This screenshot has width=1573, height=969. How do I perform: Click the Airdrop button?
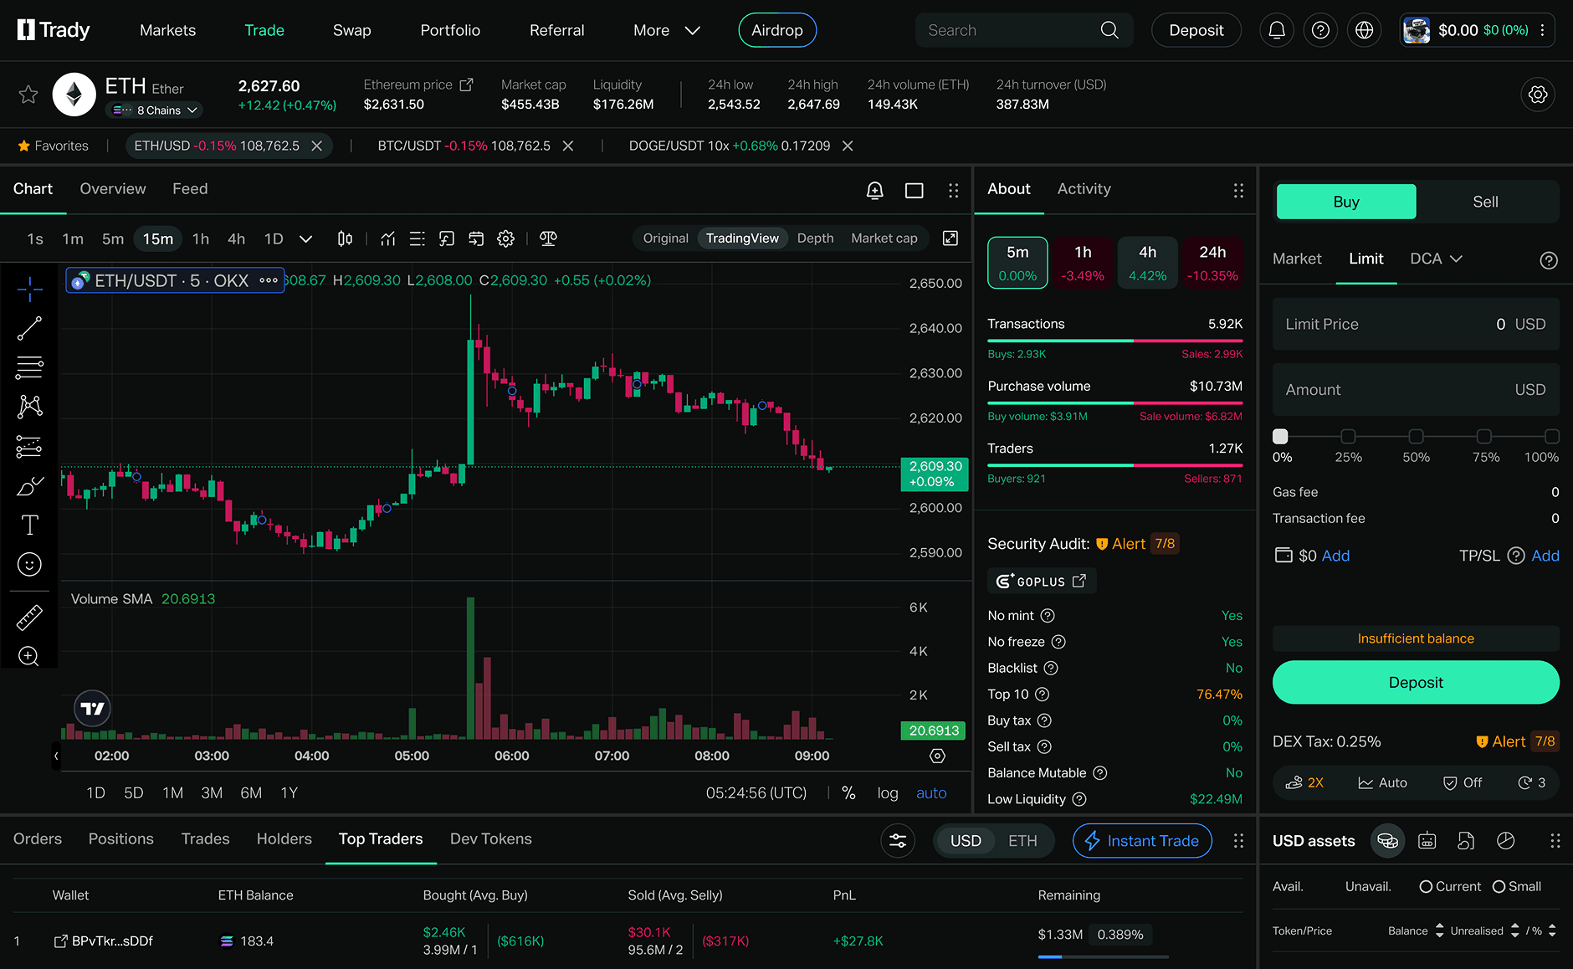[776, 30]
